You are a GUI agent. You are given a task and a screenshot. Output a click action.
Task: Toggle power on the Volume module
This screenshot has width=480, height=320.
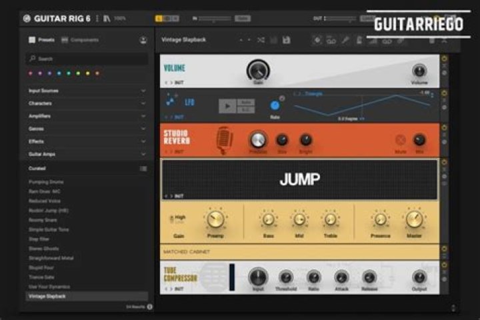point(444,59)
